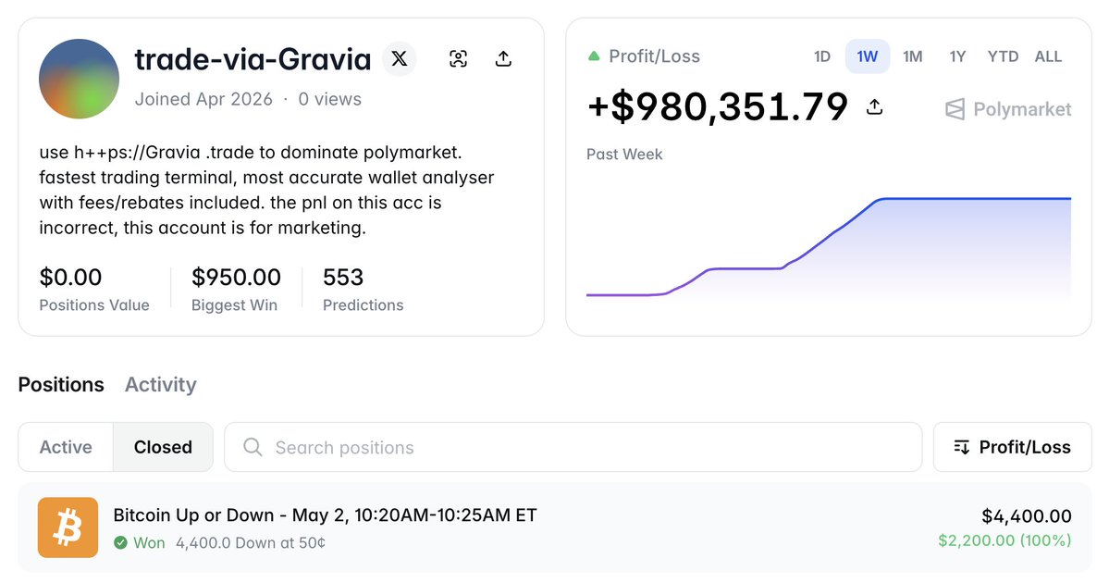Screen dimensions: 1109x583
Task: Switch to the Positions tab
Action: point(61,384)
